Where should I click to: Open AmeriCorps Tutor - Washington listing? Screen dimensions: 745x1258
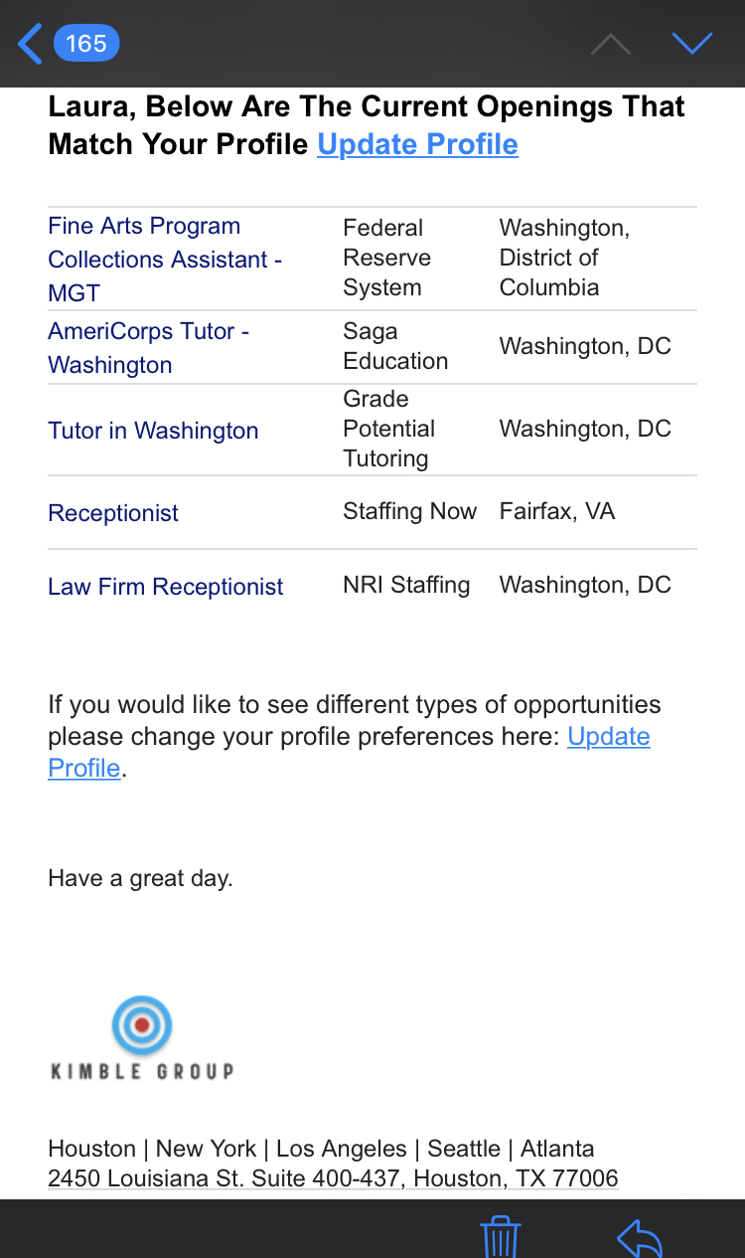(148, 348)
